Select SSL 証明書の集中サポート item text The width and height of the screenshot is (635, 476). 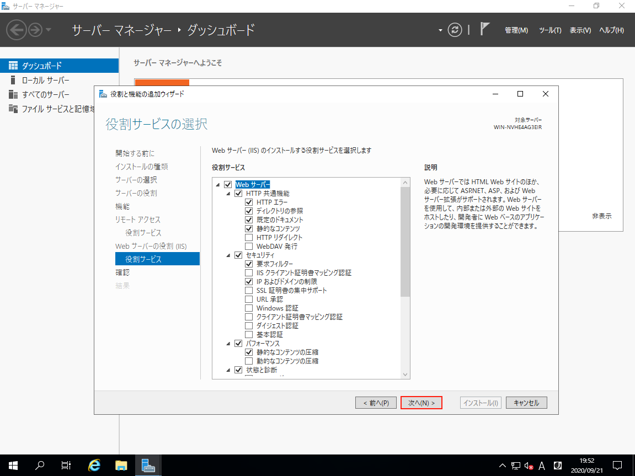click(291, 291)
